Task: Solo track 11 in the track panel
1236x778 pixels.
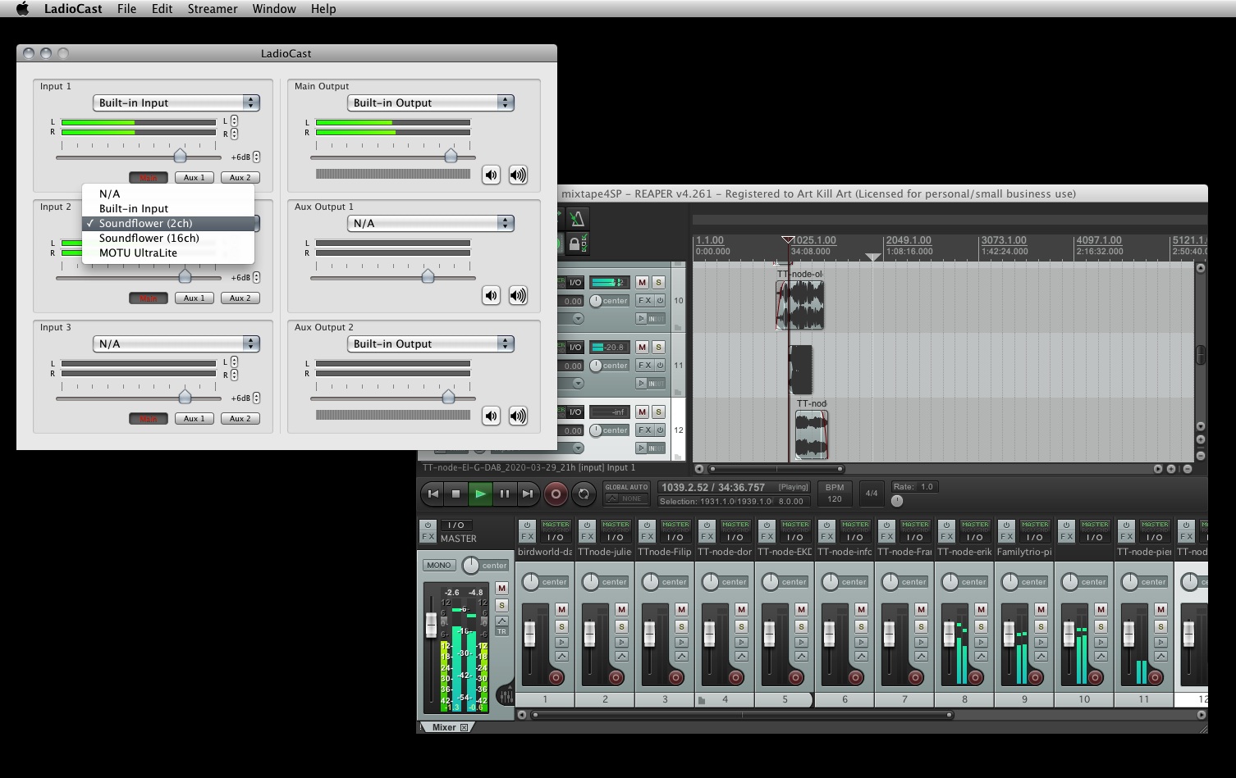Action: [x=658, y=347]
